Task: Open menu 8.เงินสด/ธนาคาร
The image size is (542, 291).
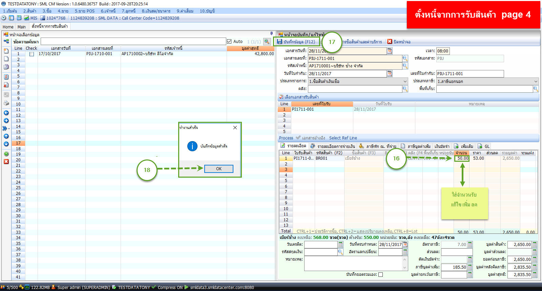Action: pyautogui.click(x=156, y=11)
